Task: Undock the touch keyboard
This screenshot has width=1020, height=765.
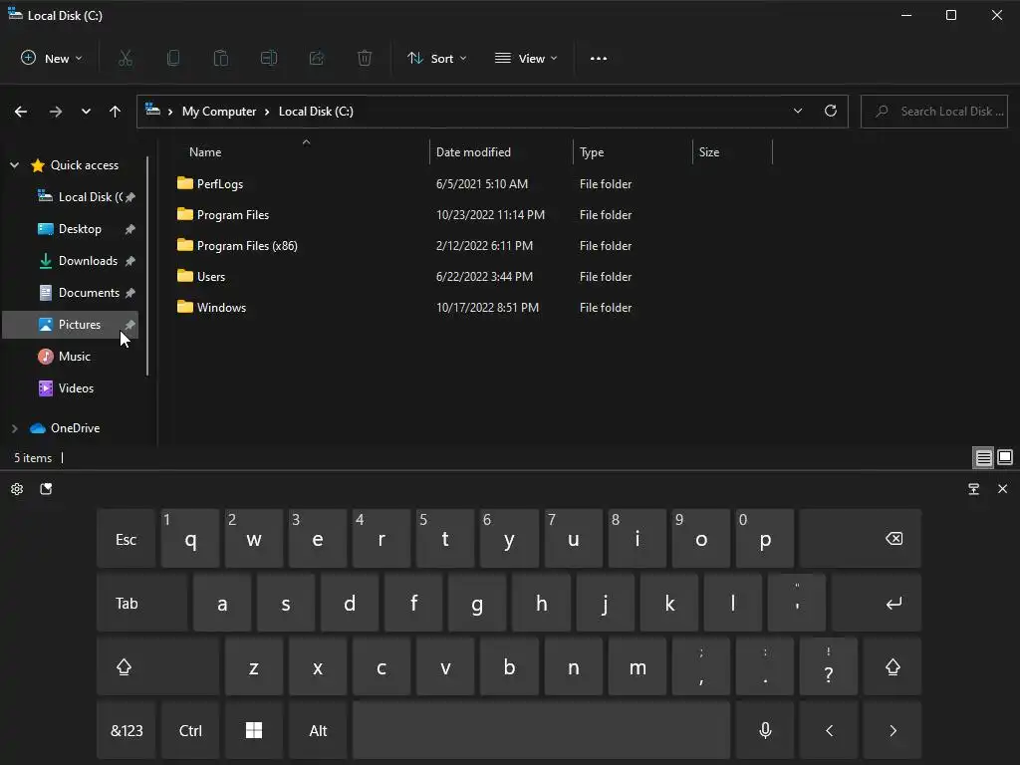Action: (x=974, y=489)
